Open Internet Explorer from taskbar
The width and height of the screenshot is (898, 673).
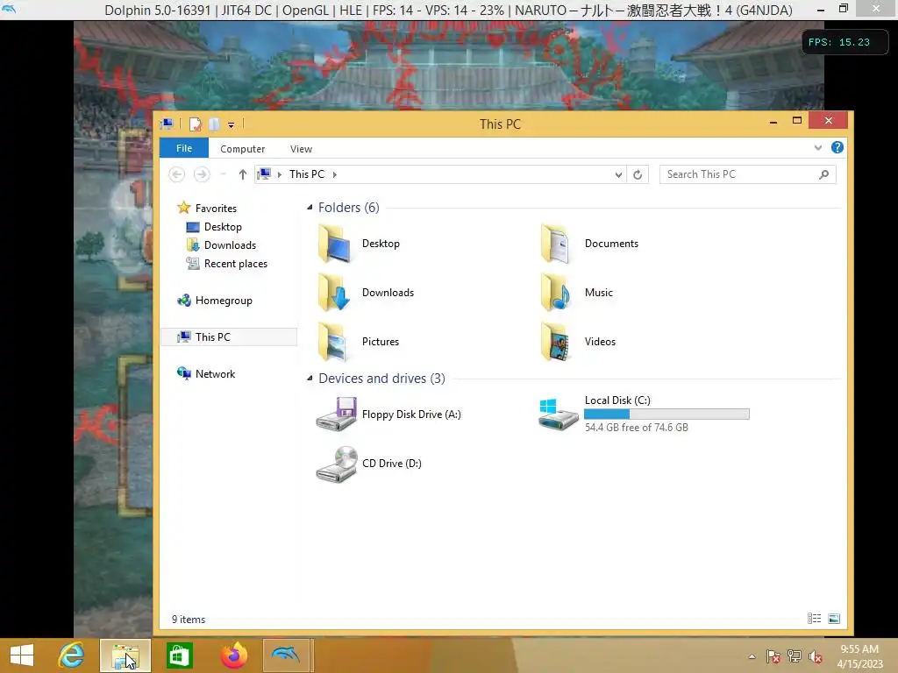[71, 655]
